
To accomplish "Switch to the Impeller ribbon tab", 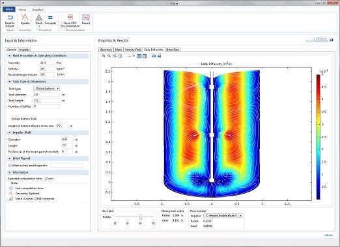I will 38,10.
